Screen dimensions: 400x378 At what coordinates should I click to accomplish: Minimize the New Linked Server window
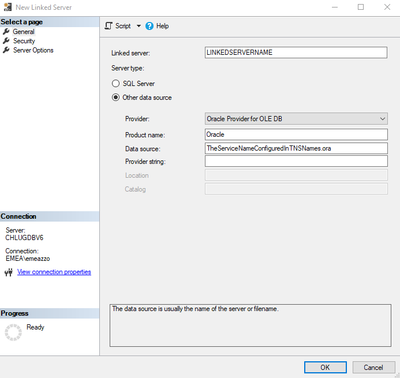tap(335, 7)
